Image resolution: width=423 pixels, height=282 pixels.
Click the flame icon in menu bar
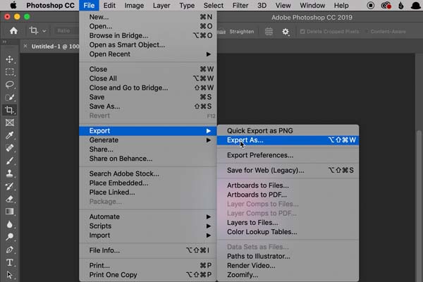click(x=401, y=6)
